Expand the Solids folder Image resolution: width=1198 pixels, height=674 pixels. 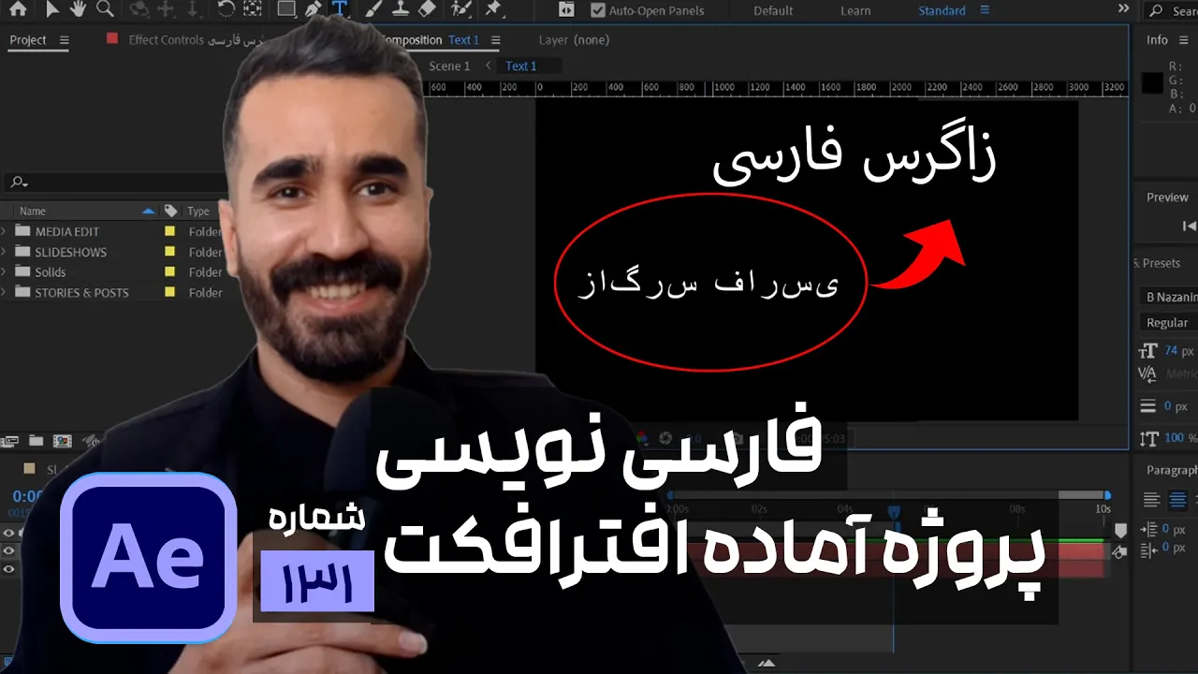click(x=5, y=272)
